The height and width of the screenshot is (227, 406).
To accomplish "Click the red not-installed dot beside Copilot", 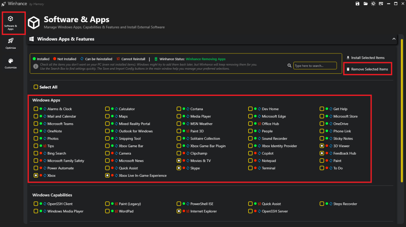I will tap(255, 153).
